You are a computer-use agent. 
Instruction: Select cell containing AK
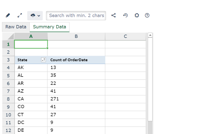coord(31,68)
